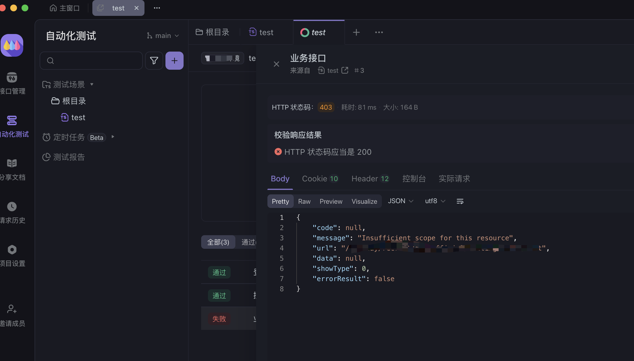Open the 项目设置 sidebar icon

click(x=12, y=250)
